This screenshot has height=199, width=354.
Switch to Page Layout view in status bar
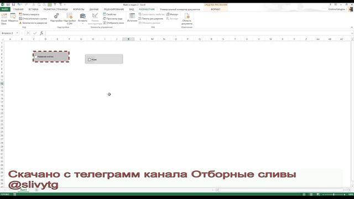click(x=311, y=195)
